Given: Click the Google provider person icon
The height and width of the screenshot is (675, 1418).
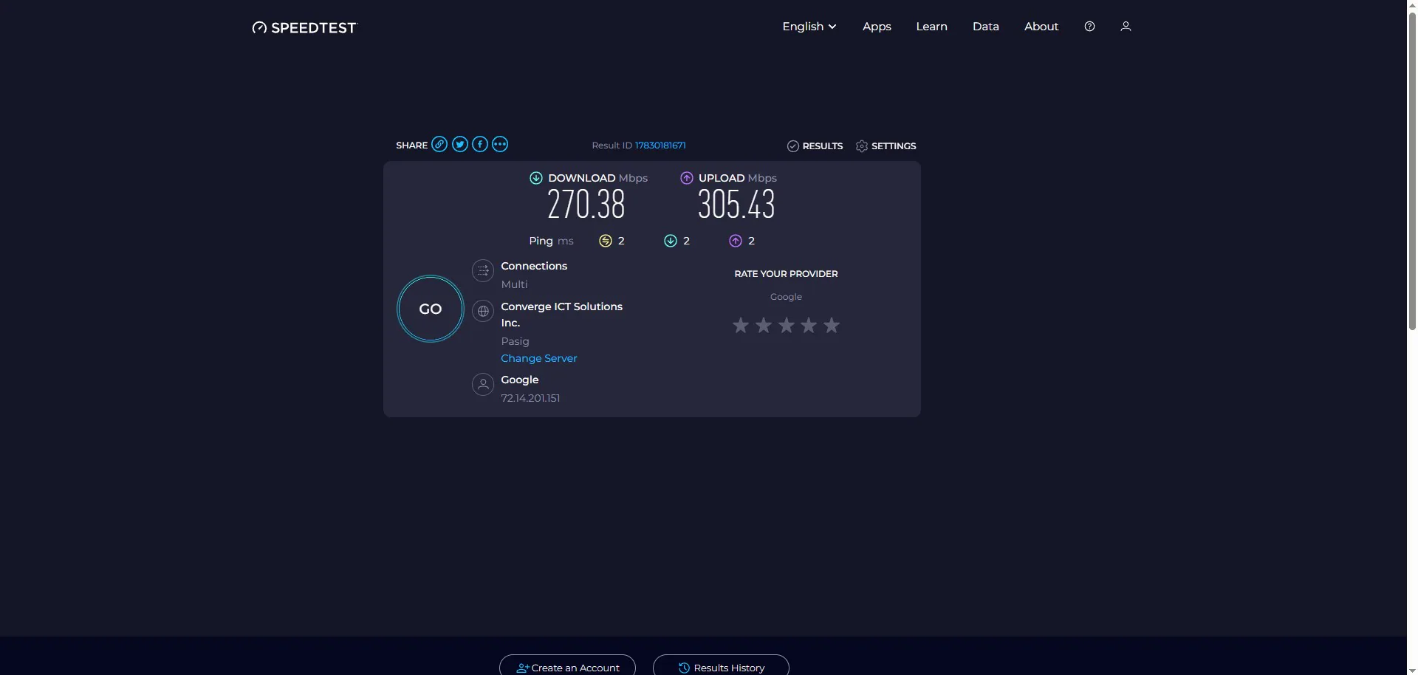Looking at the screenshot, I should tap(483, 384).
